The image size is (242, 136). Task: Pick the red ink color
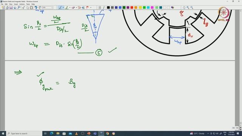132,8
